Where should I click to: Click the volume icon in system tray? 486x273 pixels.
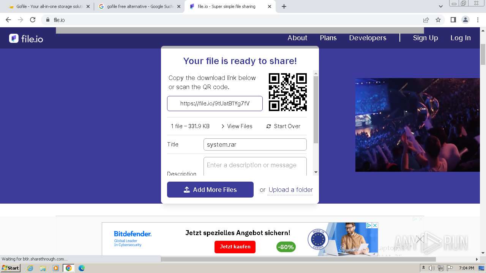432,268
